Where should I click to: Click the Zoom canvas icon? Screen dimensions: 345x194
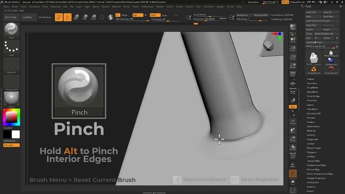293,48
